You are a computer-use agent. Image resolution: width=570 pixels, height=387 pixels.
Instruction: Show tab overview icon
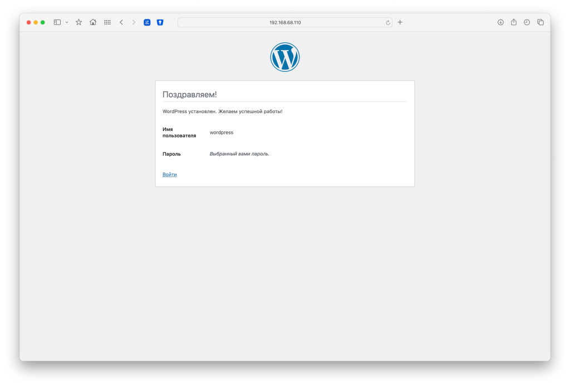pos(540,22)
